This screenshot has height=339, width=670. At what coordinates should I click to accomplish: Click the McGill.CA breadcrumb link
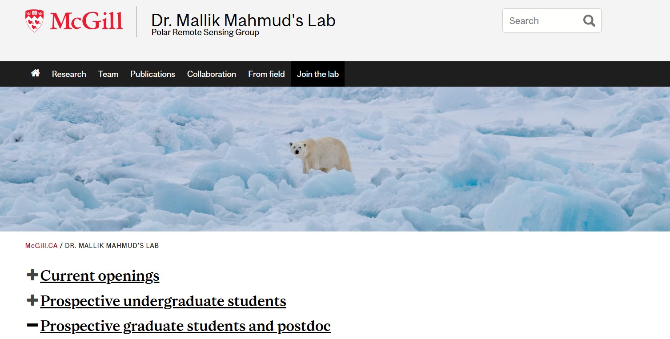pos(41,246)
